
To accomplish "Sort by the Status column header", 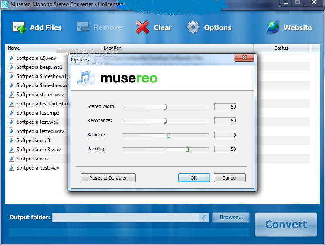I will (x=281, y=48).
